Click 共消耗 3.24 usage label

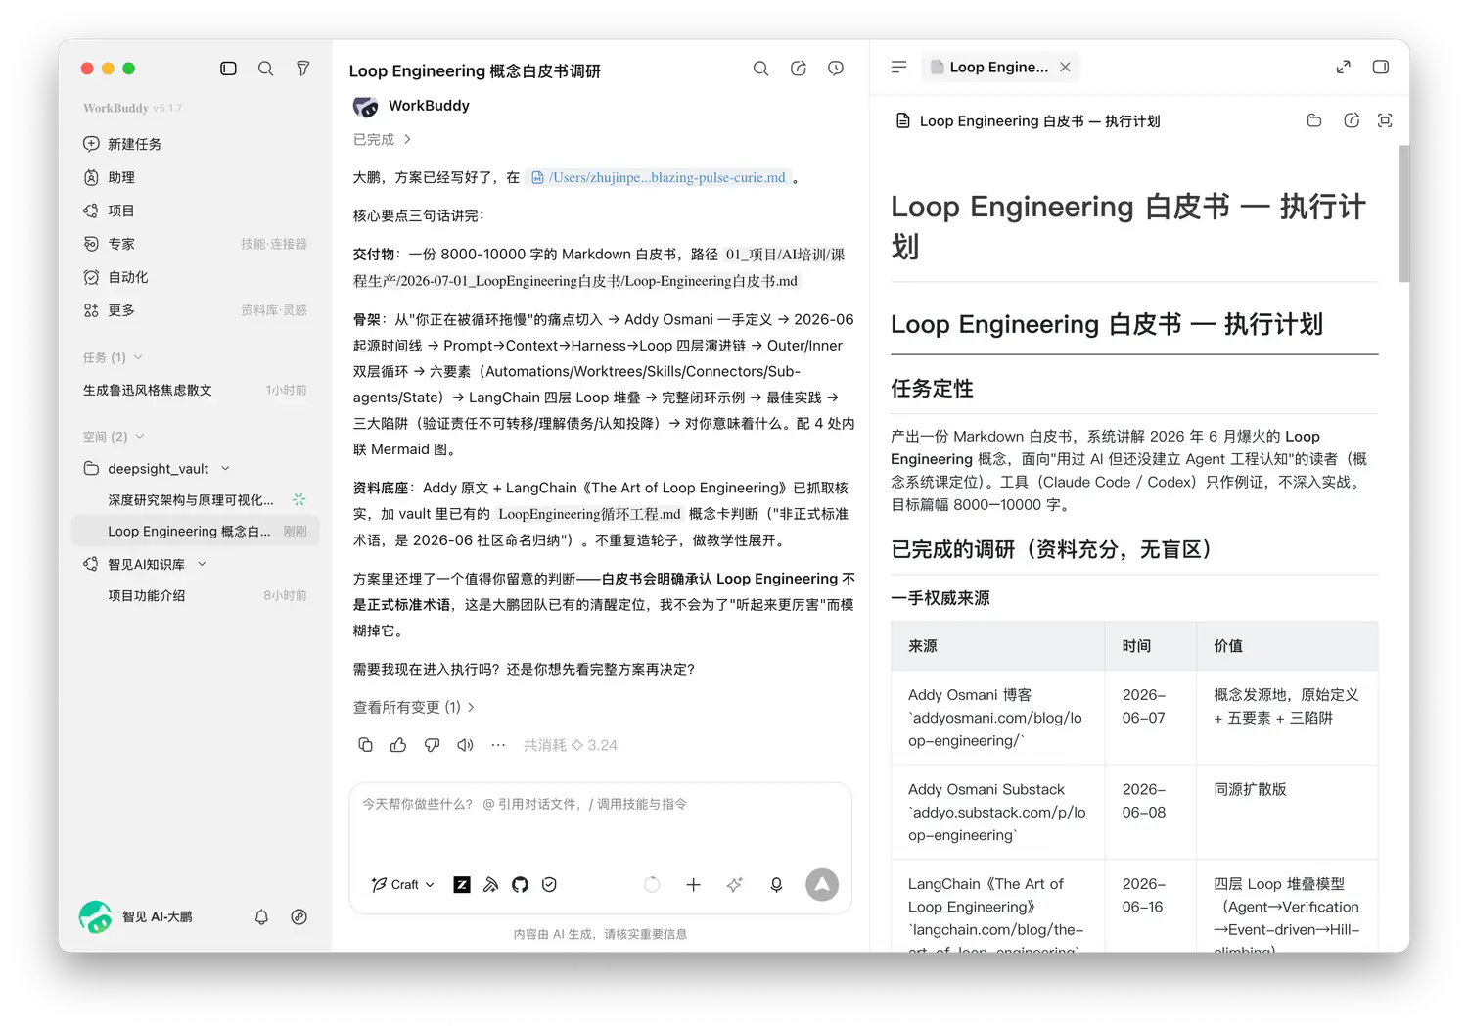571,745
